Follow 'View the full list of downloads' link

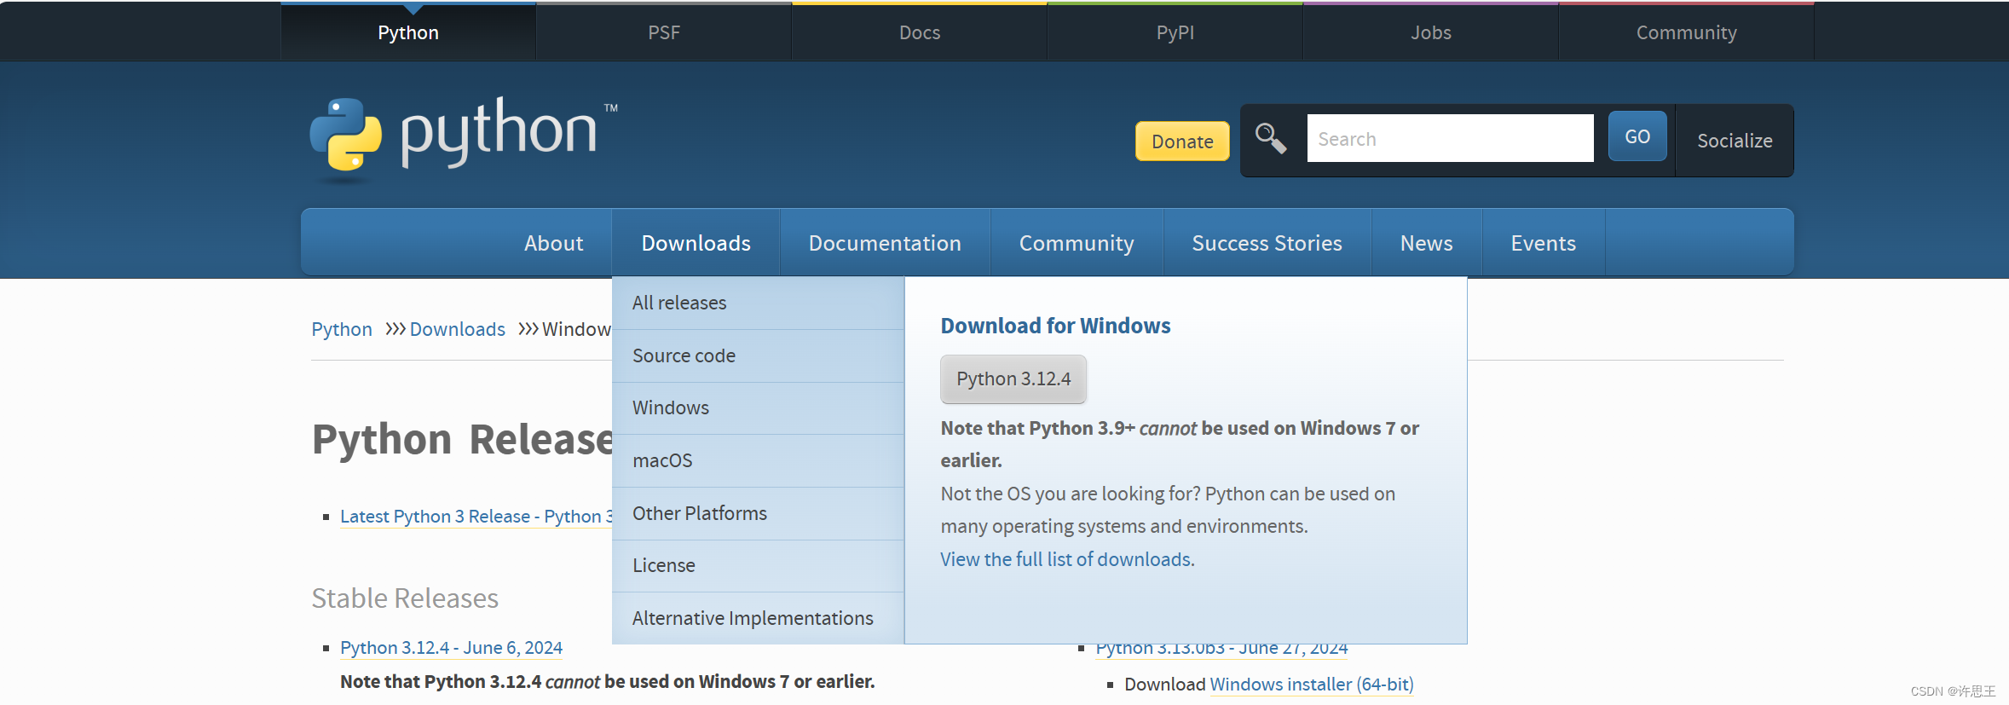(x=1067, y=559)
